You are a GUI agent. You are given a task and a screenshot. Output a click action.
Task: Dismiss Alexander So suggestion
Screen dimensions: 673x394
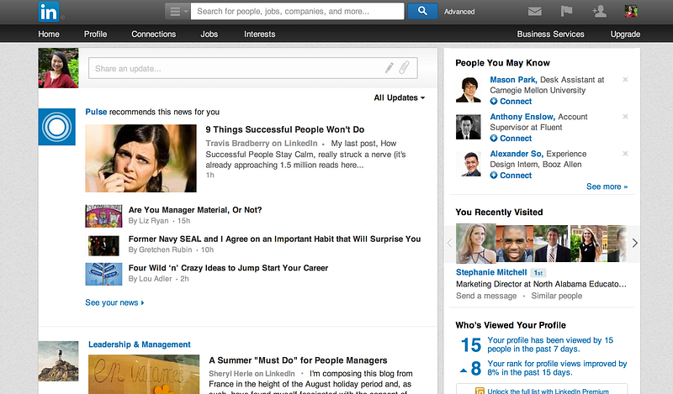click(625, 153)
